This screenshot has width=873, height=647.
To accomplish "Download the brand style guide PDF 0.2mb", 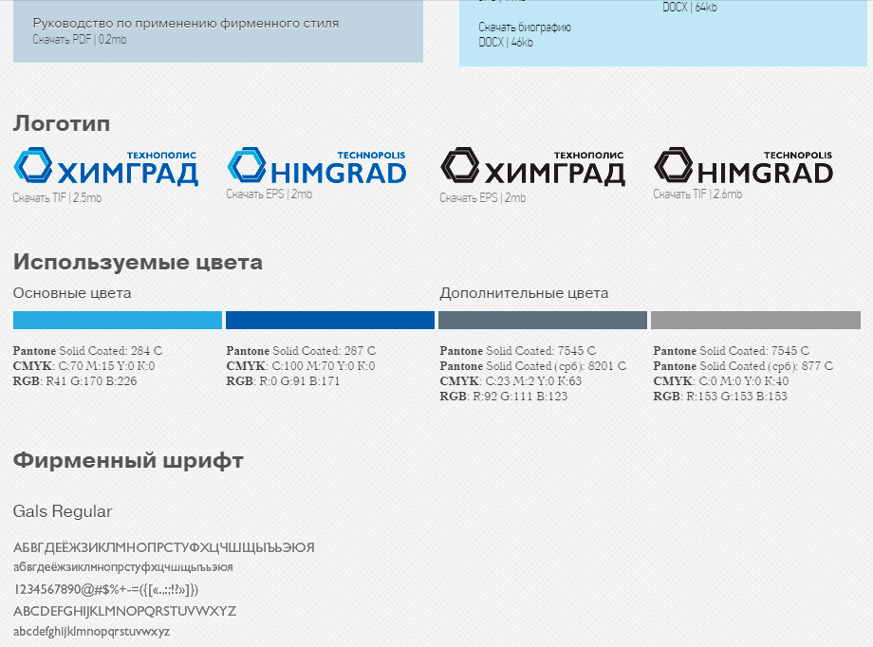I will (x=80, y=40).
